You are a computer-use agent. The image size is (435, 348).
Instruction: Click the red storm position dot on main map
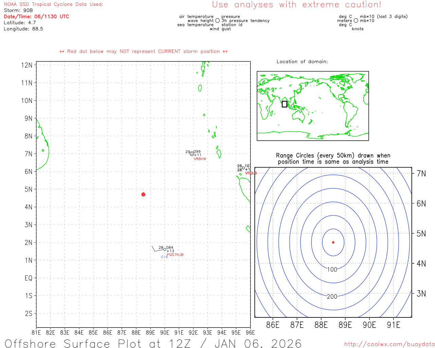(143, 194)
